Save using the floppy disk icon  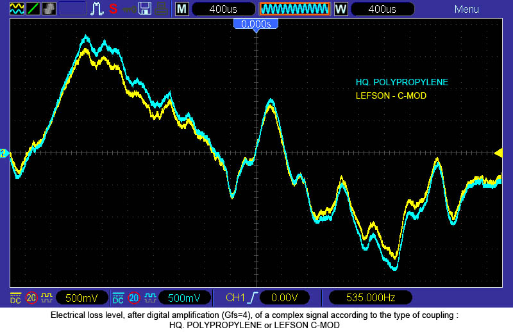(145, 9)
